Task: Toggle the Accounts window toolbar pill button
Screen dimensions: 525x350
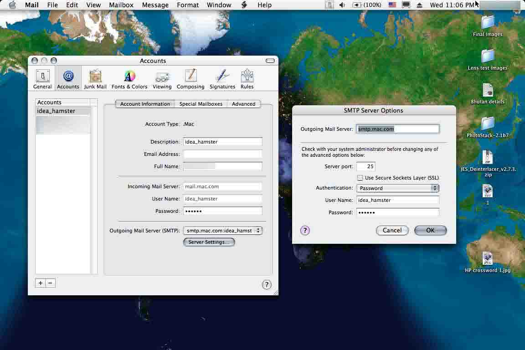Action: [x=270, y=61]
